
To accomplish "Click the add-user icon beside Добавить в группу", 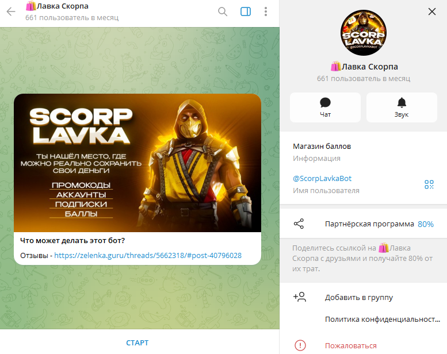I will pos(300,297).
